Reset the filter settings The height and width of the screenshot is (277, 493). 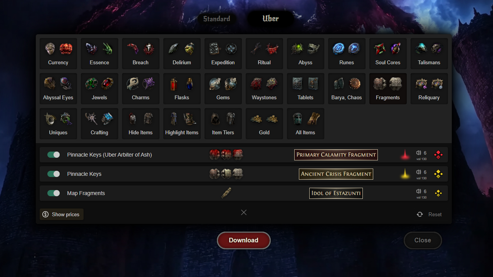[x=429, y=214]
